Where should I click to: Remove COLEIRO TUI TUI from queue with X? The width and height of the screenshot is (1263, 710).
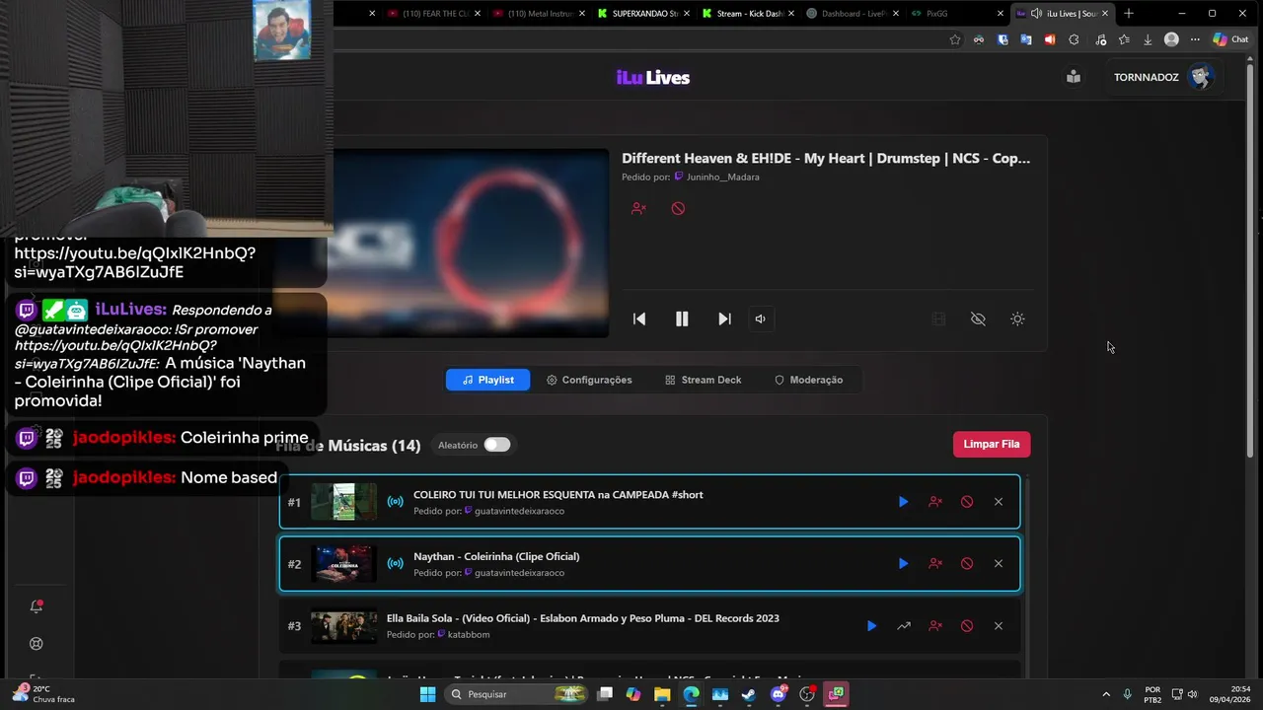pyautogui.click(x=999, y=502)
